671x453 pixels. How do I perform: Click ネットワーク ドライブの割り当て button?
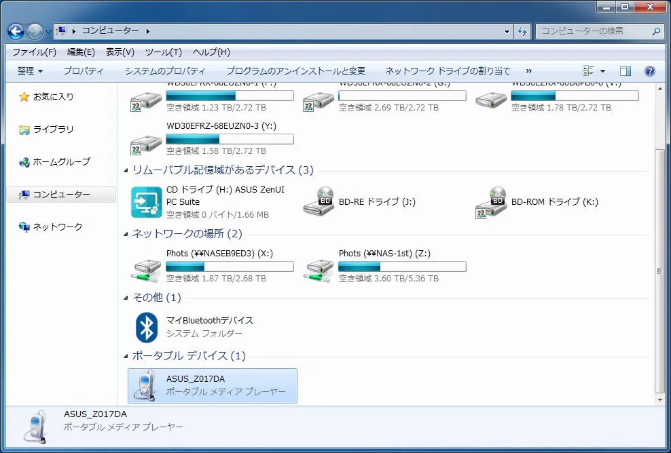pos(448,71)
